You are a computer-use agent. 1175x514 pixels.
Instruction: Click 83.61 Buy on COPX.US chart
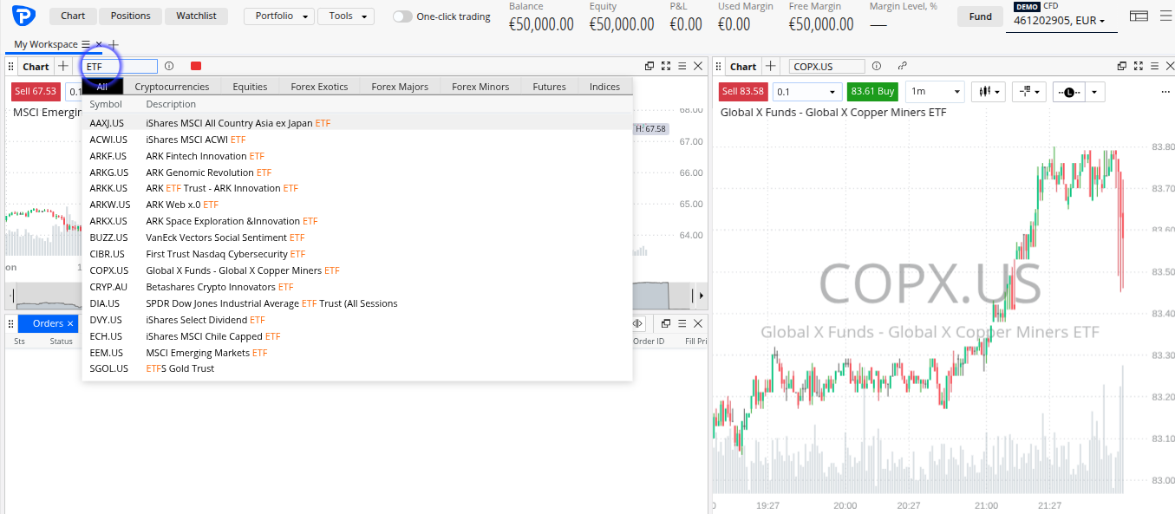tap(873, 92)
